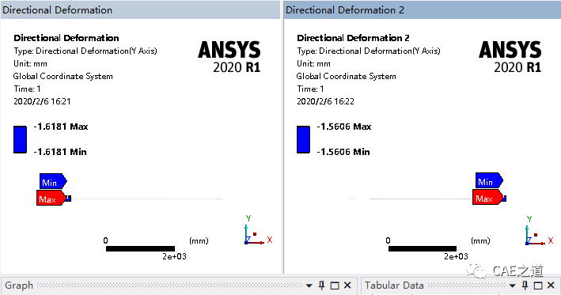The width and height of the screenshot is (561, 295).
Task: Click the timestamp 2020/2/6 16:22
Action: pyautogui.click(x=325, y=101)
